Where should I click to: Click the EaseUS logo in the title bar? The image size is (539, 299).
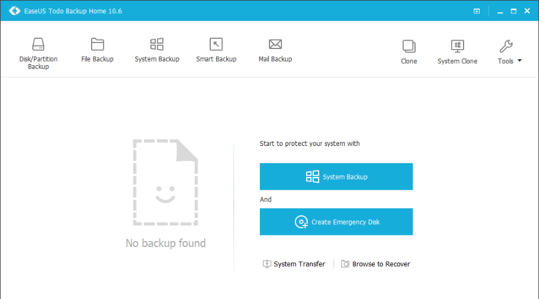click(14, 11)
